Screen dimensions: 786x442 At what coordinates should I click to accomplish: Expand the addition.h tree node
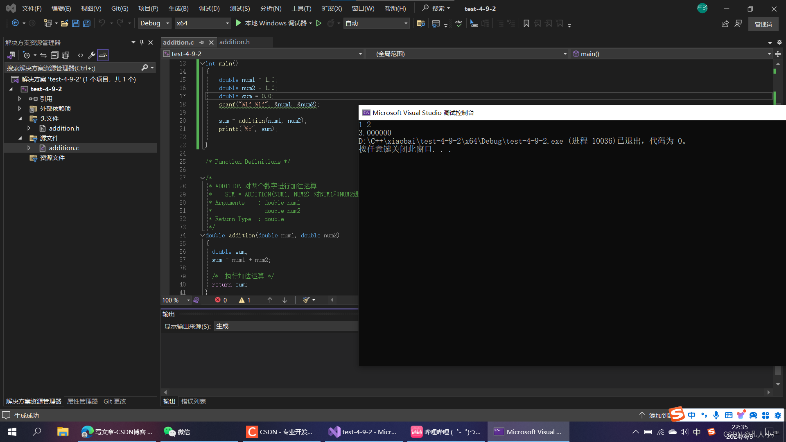pyautogui.click(x=29, y=128)
